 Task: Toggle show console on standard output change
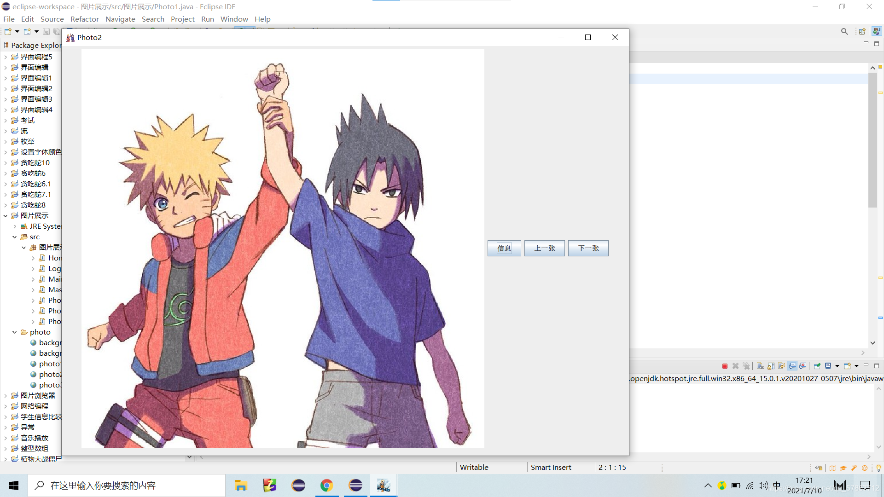(x=792, y=366)
